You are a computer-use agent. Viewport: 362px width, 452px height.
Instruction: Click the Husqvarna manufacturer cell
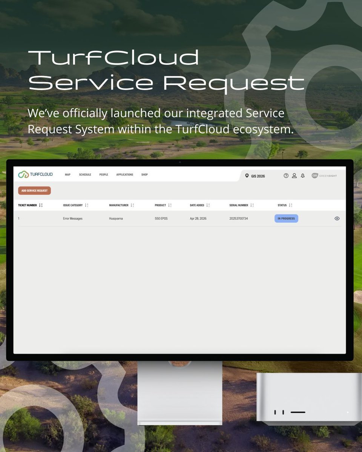tap(117, 218)
